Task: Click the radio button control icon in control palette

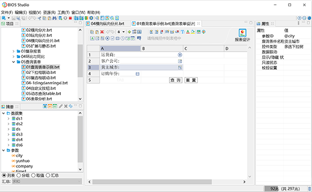Action: click(x=108, y=38)
